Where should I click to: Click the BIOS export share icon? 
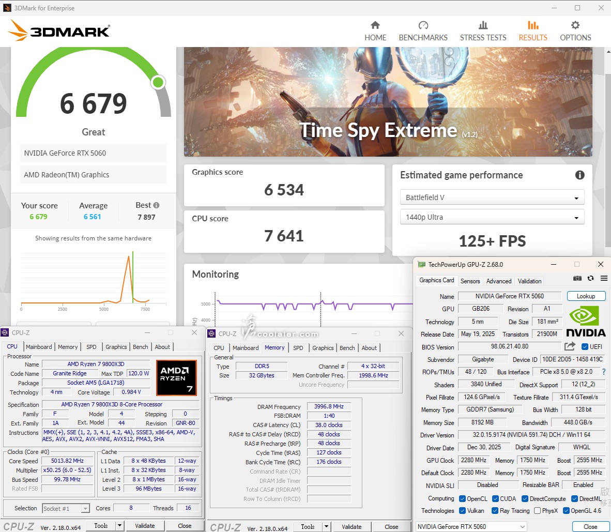click(x=570, y=346)
